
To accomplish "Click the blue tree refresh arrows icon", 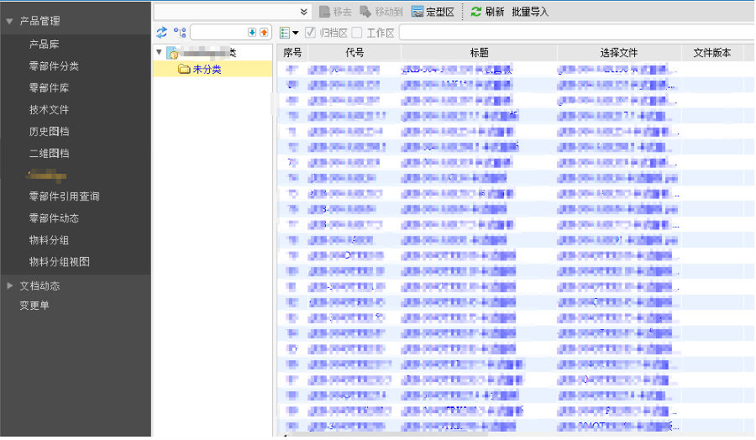I will [161, 32].
